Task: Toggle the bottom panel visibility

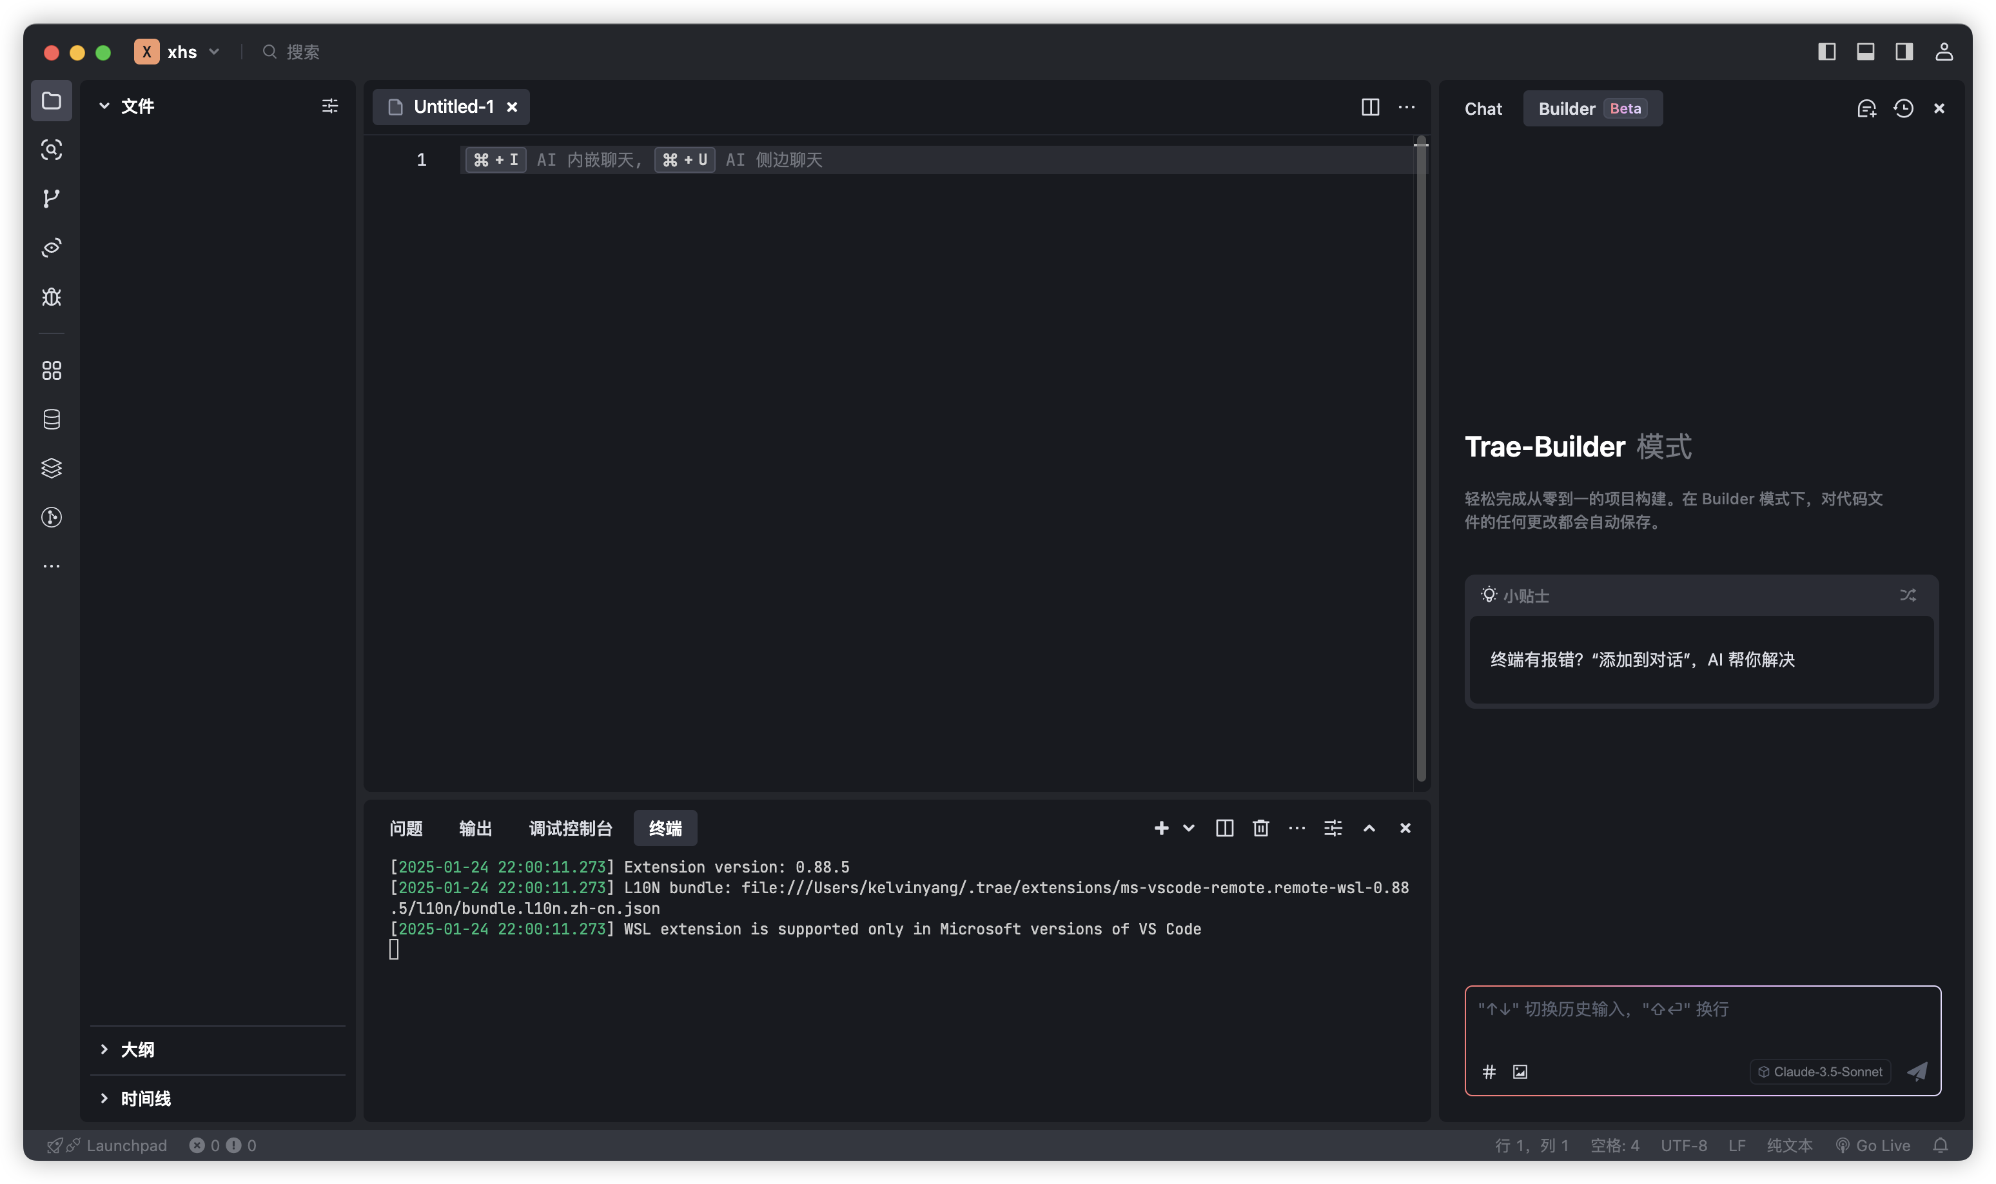Action: click(x=1865, y=52)
